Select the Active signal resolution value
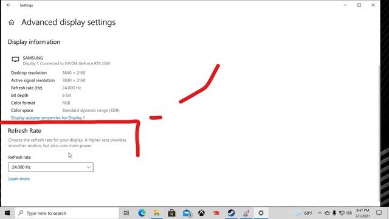Image resolution: width=389 pixels, height=219 pixels. pos(74,80)
